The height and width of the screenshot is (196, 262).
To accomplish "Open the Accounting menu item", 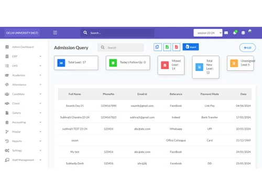I will click(x=19, y=122).
